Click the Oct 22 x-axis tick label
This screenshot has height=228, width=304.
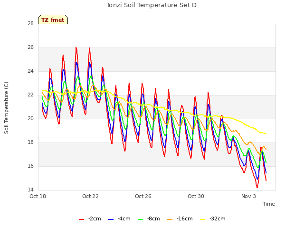point(90,196)
